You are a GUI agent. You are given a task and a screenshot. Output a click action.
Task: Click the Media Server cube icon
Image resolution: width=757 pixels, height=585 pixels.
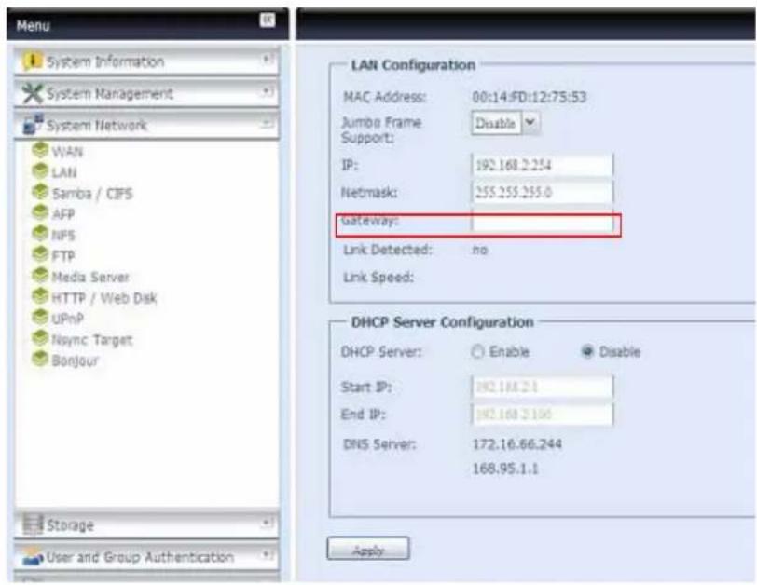coord(40,276)
